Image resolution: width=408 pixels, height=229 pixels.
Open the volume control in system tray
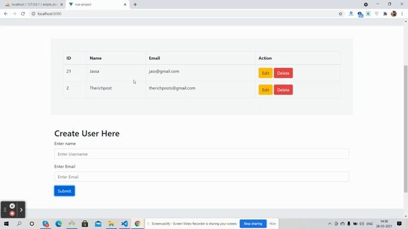tap(361, 223)
